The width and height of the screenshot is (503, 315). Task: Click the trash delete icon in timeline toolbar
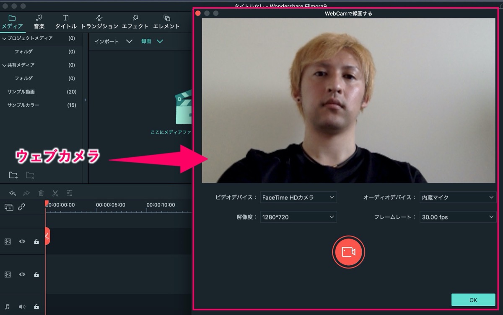point(41,193)
